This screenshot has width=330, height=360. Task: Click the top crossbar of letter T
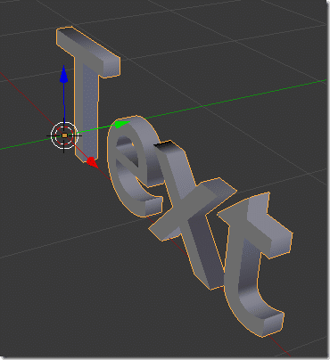pos(88,53)
